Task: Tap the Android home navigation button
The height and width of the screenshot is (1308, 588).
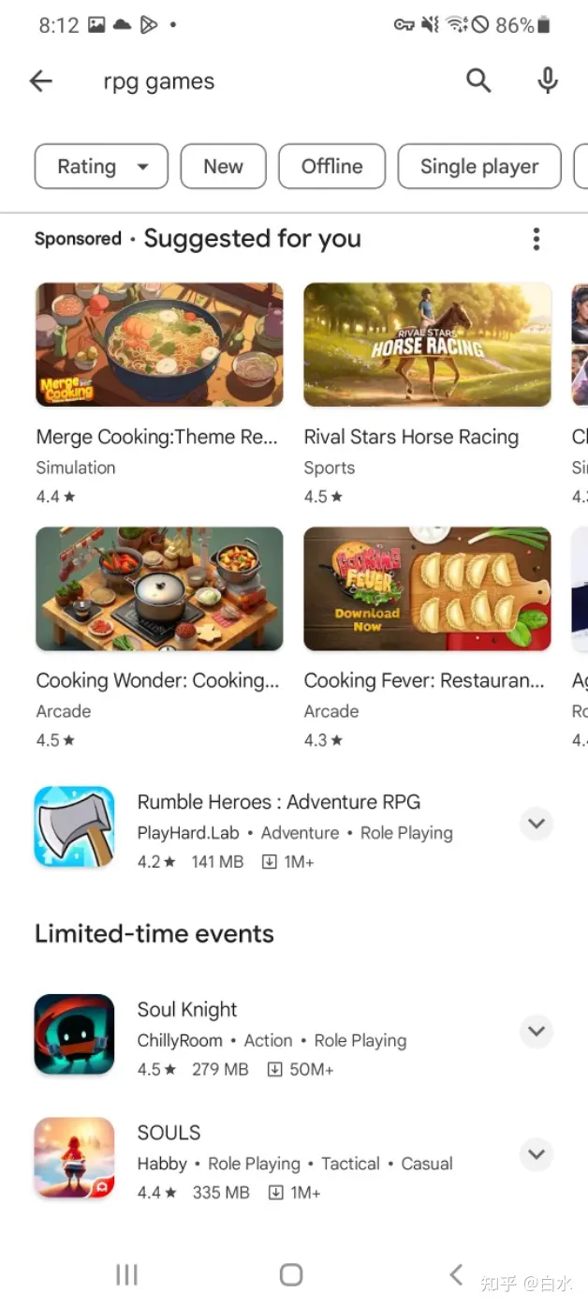Action: 291,1274
